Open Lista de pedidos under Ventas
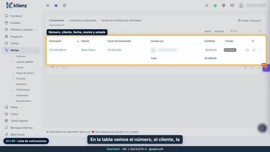270x152 pixels. [24, 62]
